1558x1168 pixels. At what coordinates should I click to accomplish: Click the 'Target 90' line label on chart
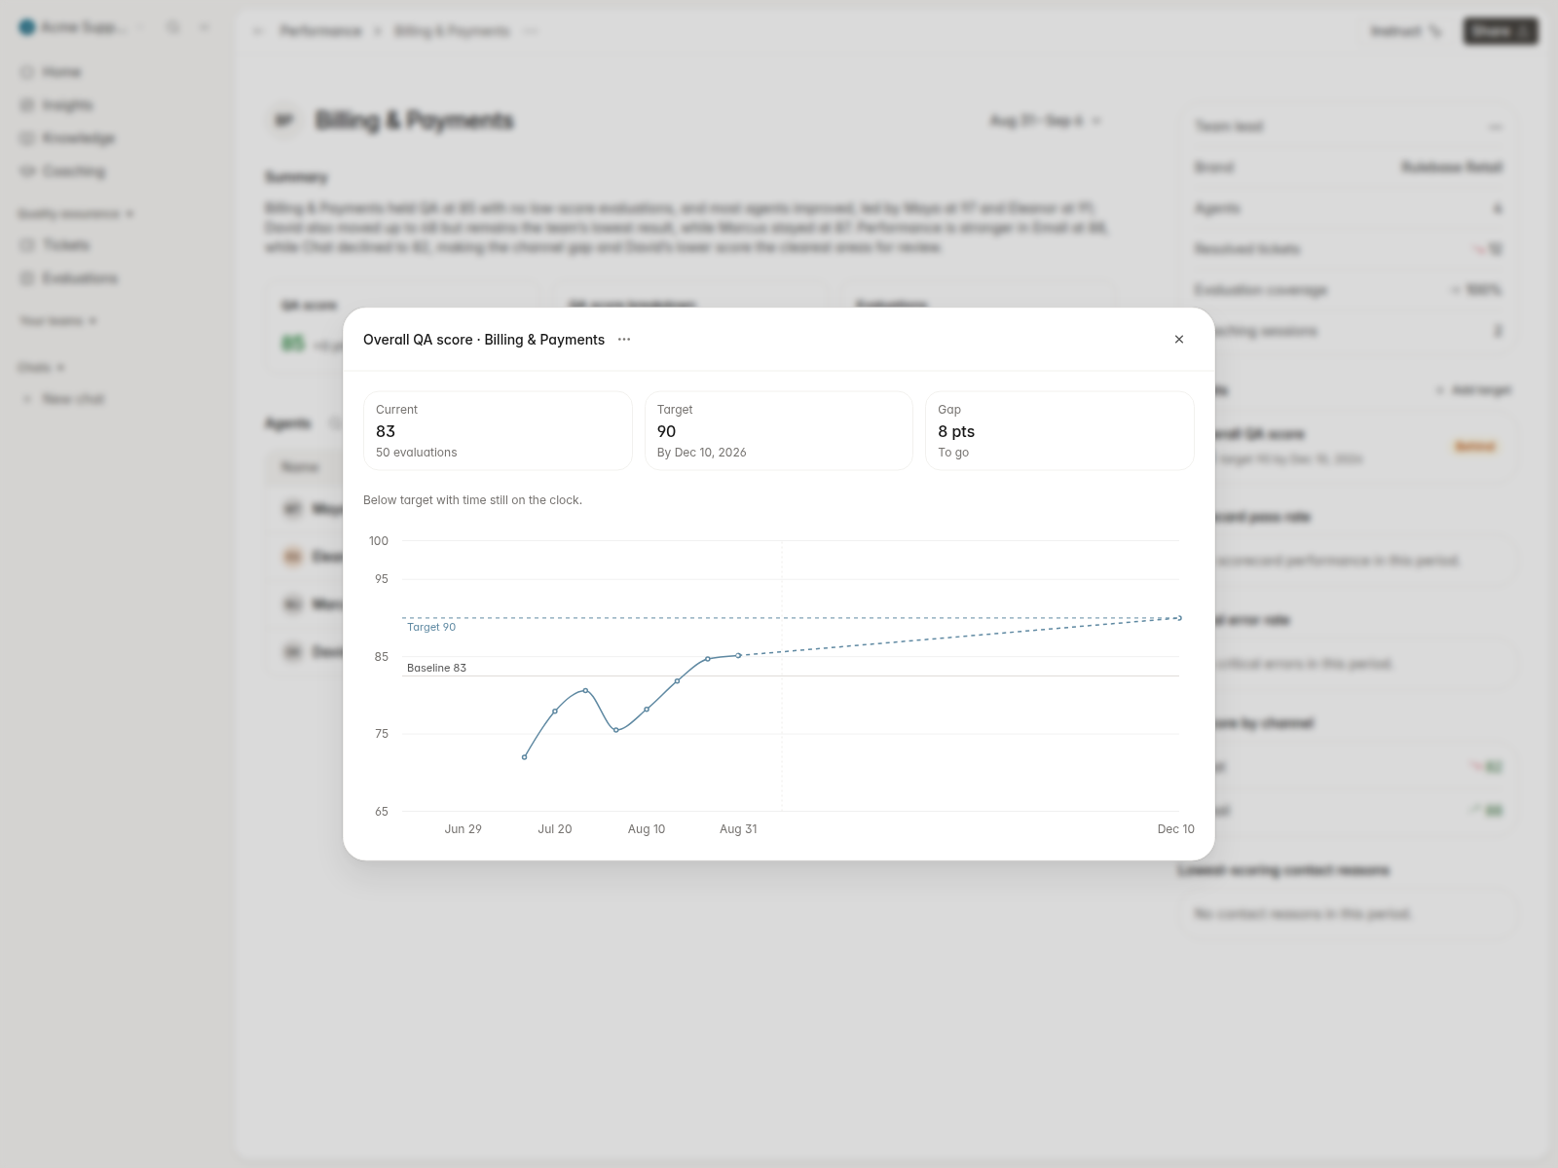point(431,627)
